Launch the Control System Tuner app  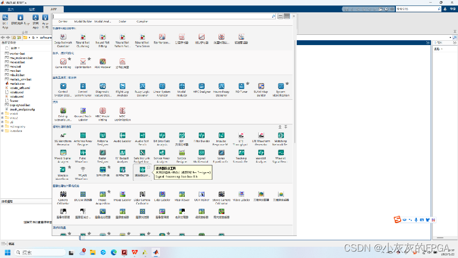click(83, 90)
